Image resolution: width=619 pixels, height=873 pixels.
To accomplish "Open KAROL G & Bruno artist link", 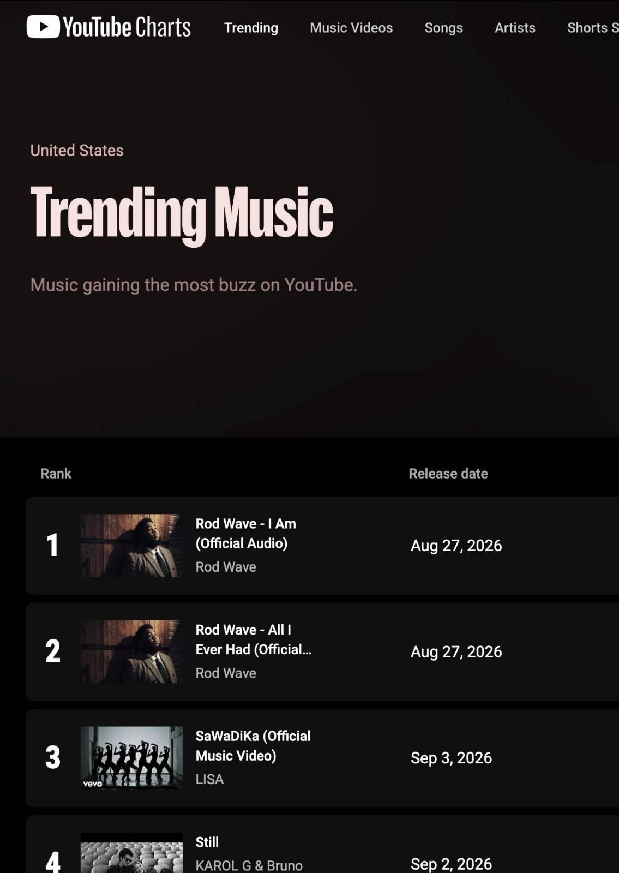I will [x=249, y=865].
